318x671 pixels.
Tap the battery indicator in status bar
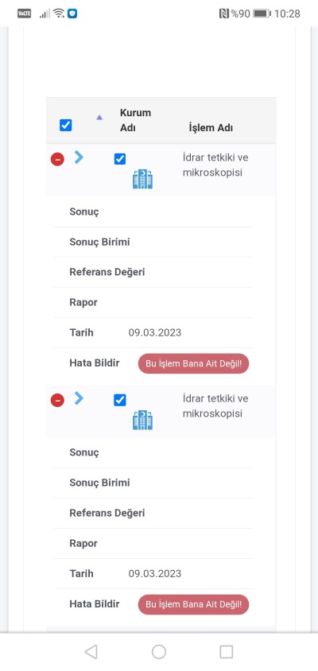pyautogui.click(x=262, y=14)
